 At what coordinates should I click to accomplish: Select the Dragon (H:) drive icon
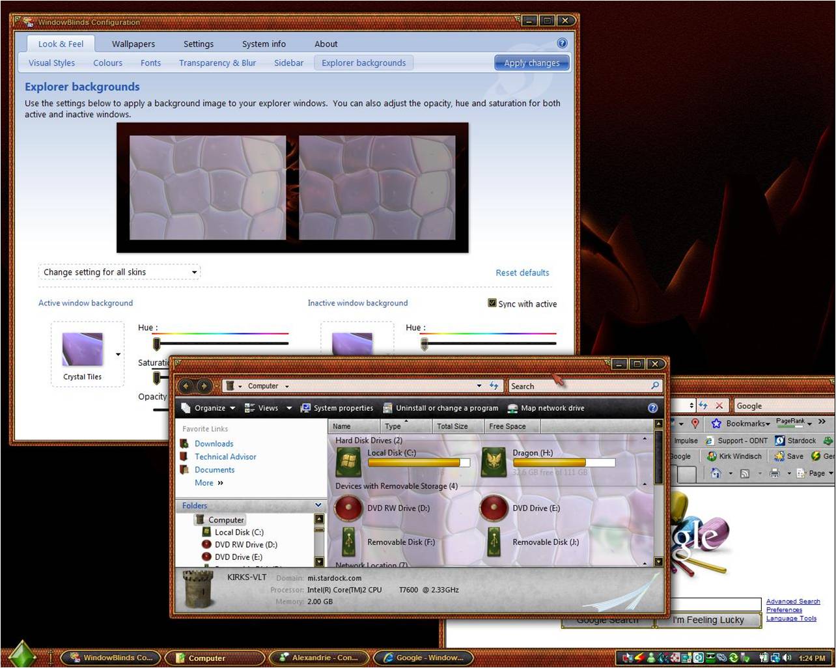click(x=494, y=462)
